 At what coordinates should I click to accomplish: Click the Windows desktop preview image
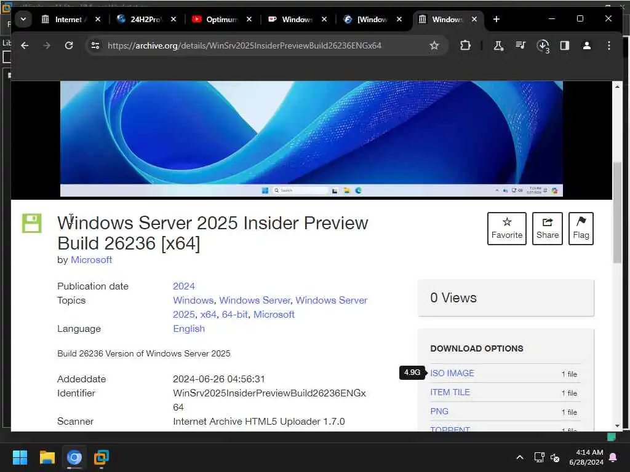point(311,139)
